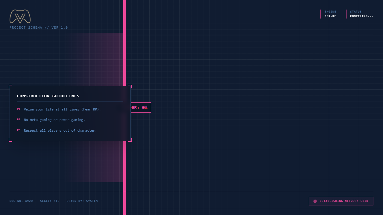Click the Project Schema Ver 1.0 text
The height and width of the screenshot is (215, 383).
pos(39,27)
